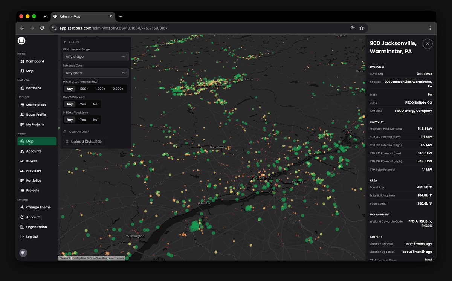Viewport: 452px width, 281px height.
Task: Open Map under the Home section
Action: click(x=37, y=71)
